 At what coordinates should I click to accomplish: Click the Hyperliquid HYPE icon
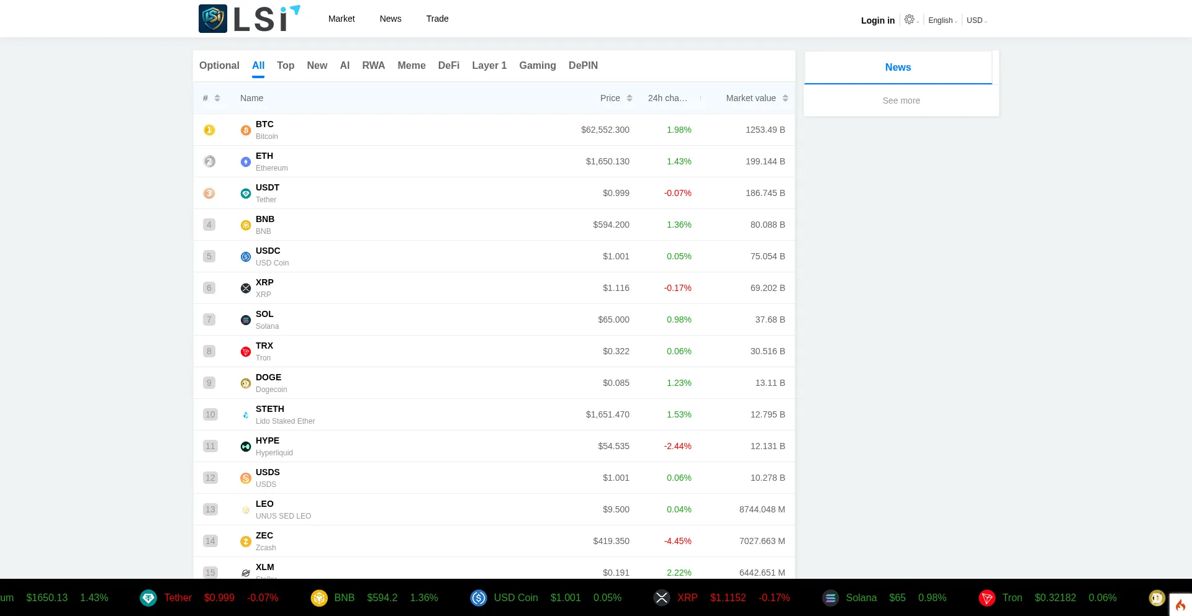point(246,447)
